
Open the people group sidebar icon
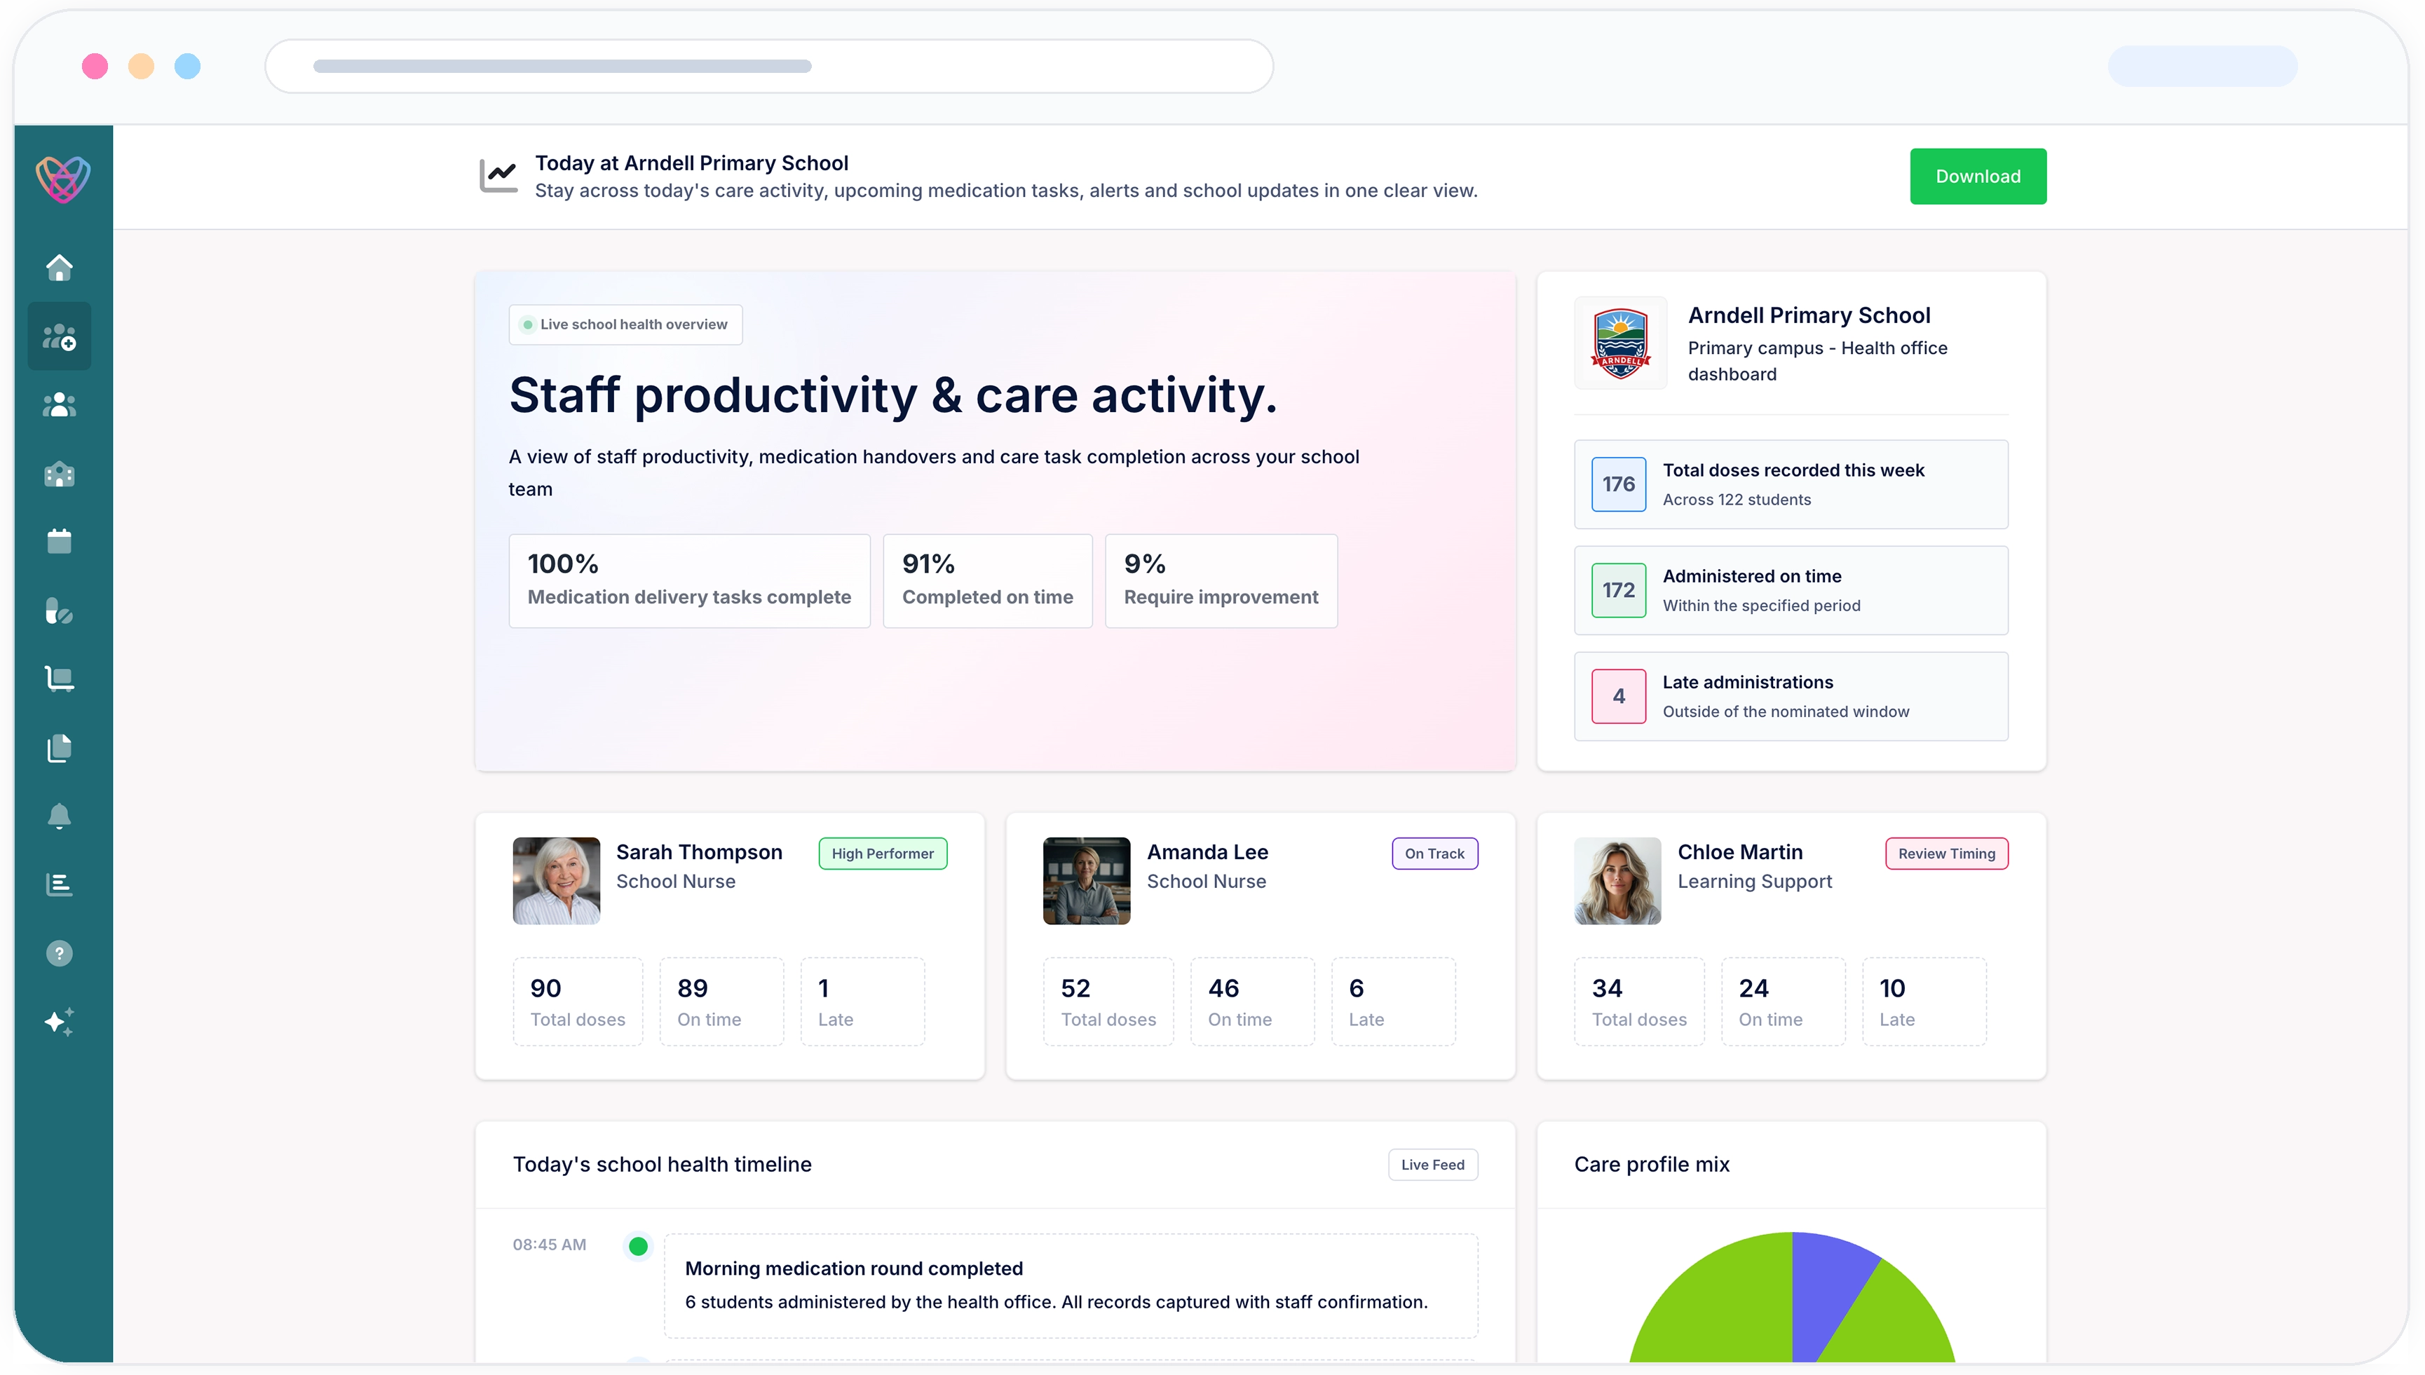(60, 405)
